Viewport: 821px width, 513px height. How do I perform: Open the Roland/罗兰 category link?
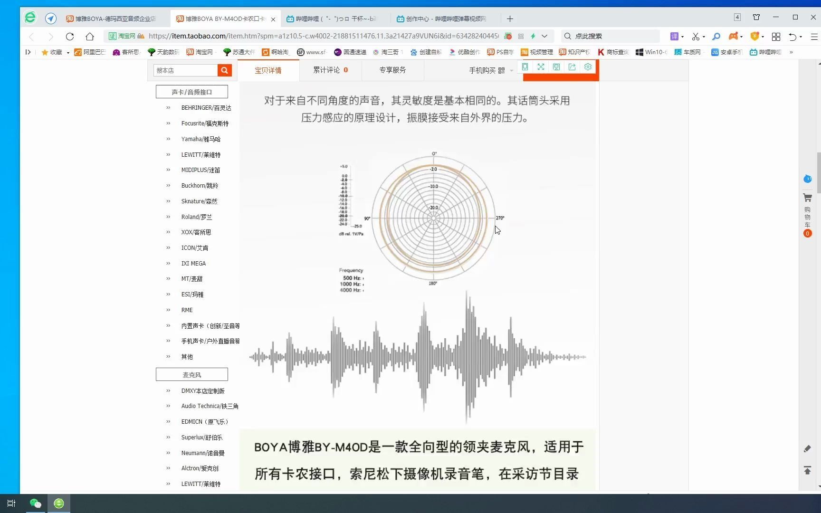click(197, 217)
